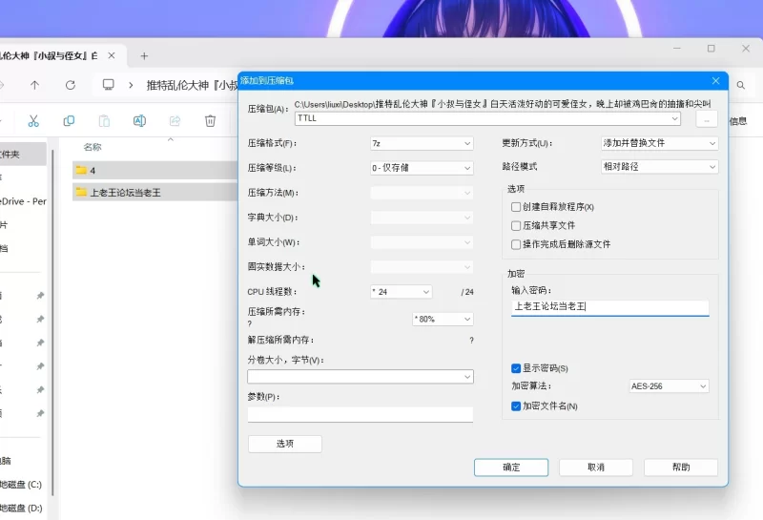Click the 上老王论坛当老王 folder icon
This screenshot has height=520, width=763.
pos(81,192)
